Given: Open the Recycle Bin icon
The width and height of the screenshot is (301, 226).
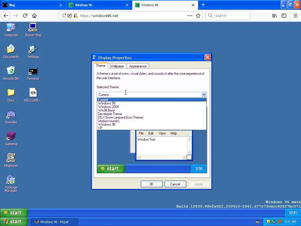Looking at the screenshot, I should (11, 73).
